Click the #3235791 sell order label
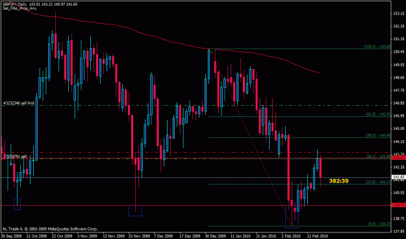Image resolution: width=406 pixels, height=239 pixels. point(16,157)
